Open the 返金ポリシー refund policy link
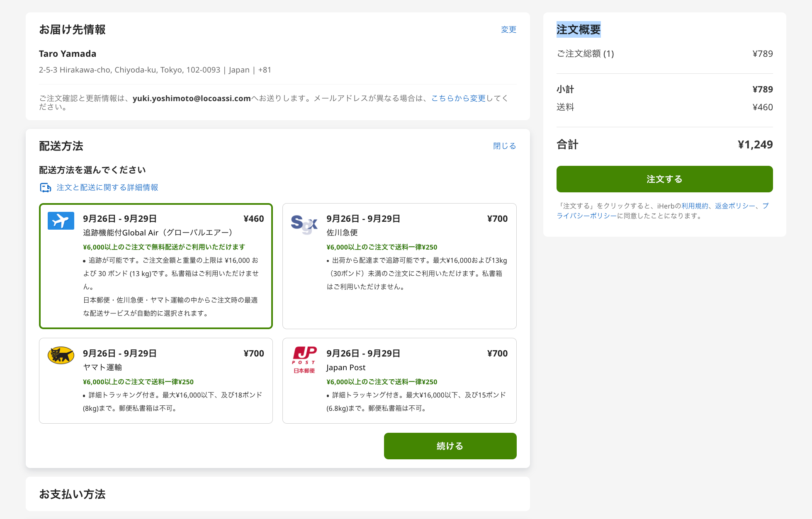 [x=734, y=206]
